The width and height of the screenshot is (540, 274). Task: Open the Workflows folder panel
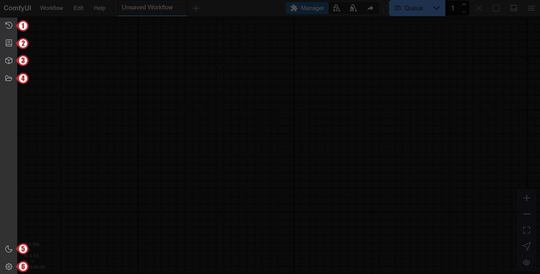point(9,78)
